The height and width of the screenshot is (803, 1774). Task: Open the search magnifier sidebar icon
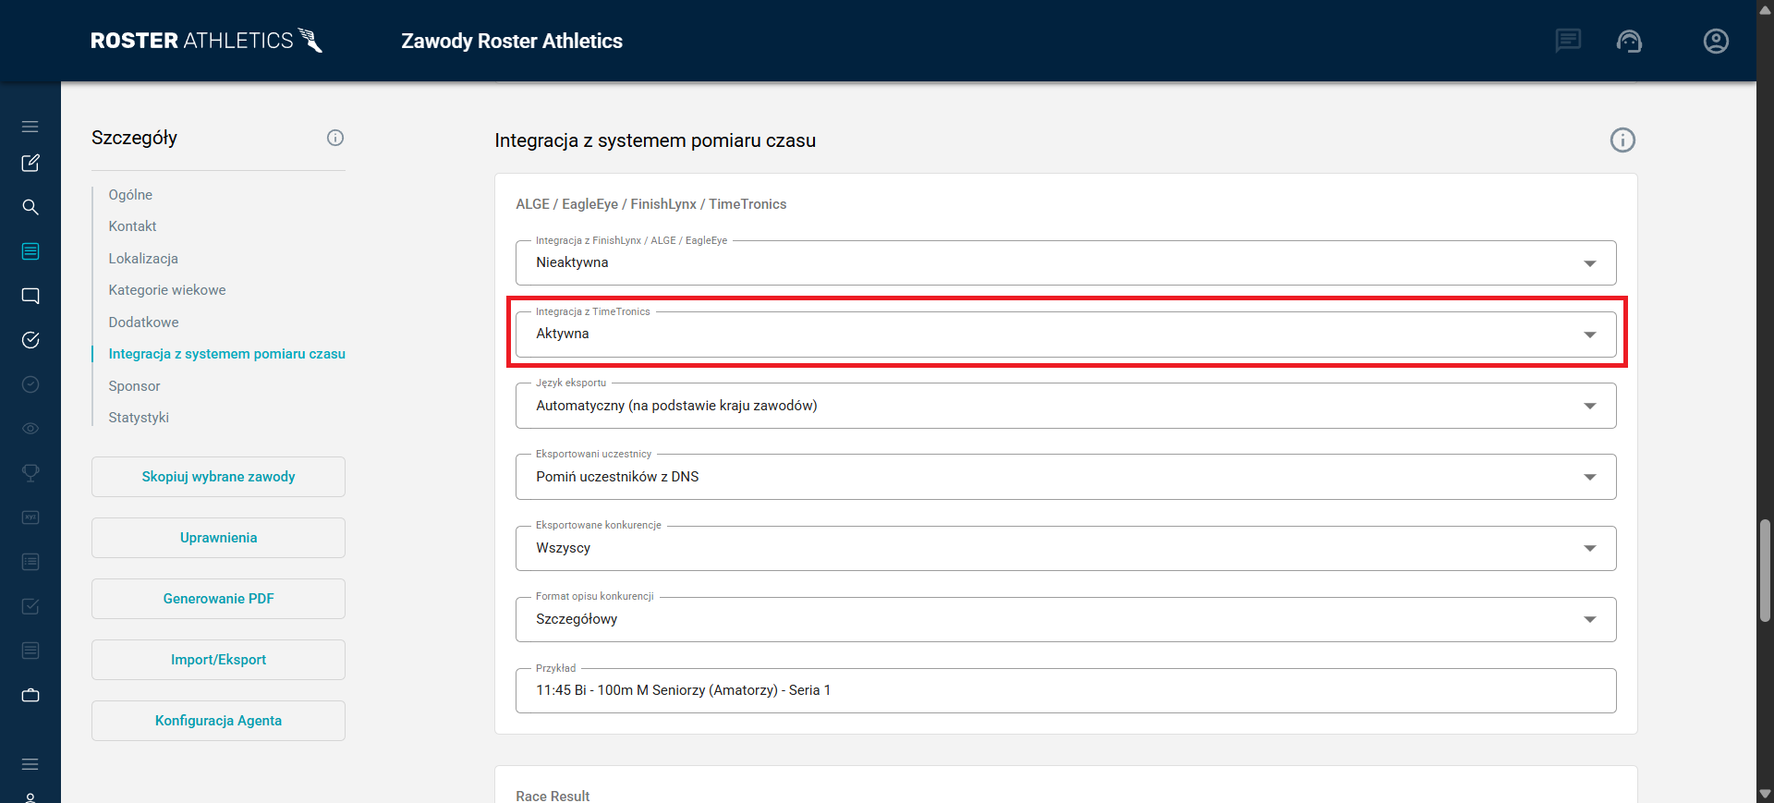[x=30, y=207]
